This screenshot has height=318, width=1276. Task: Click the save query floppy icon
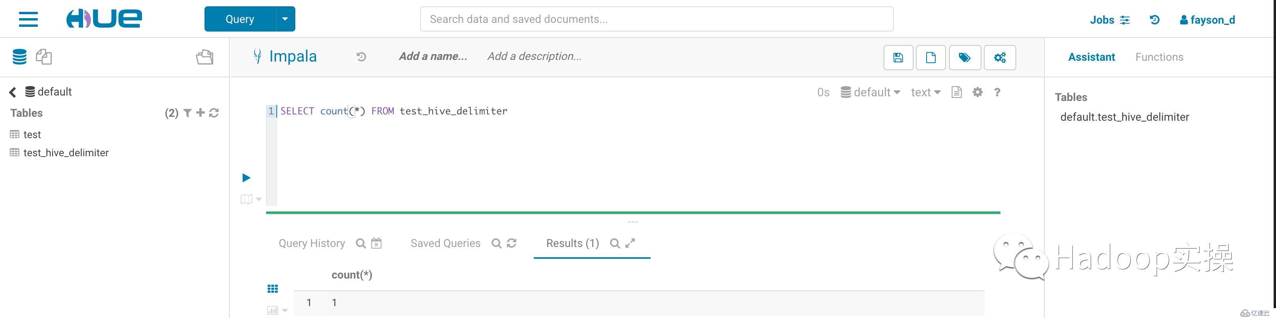[898, 58]
